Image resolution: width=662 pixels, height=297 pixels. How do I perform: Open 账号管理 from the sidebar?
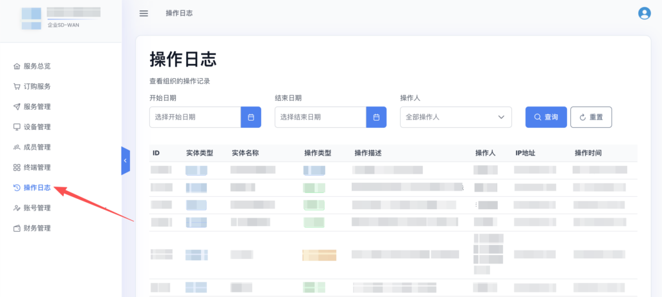(x=37, y=208)
